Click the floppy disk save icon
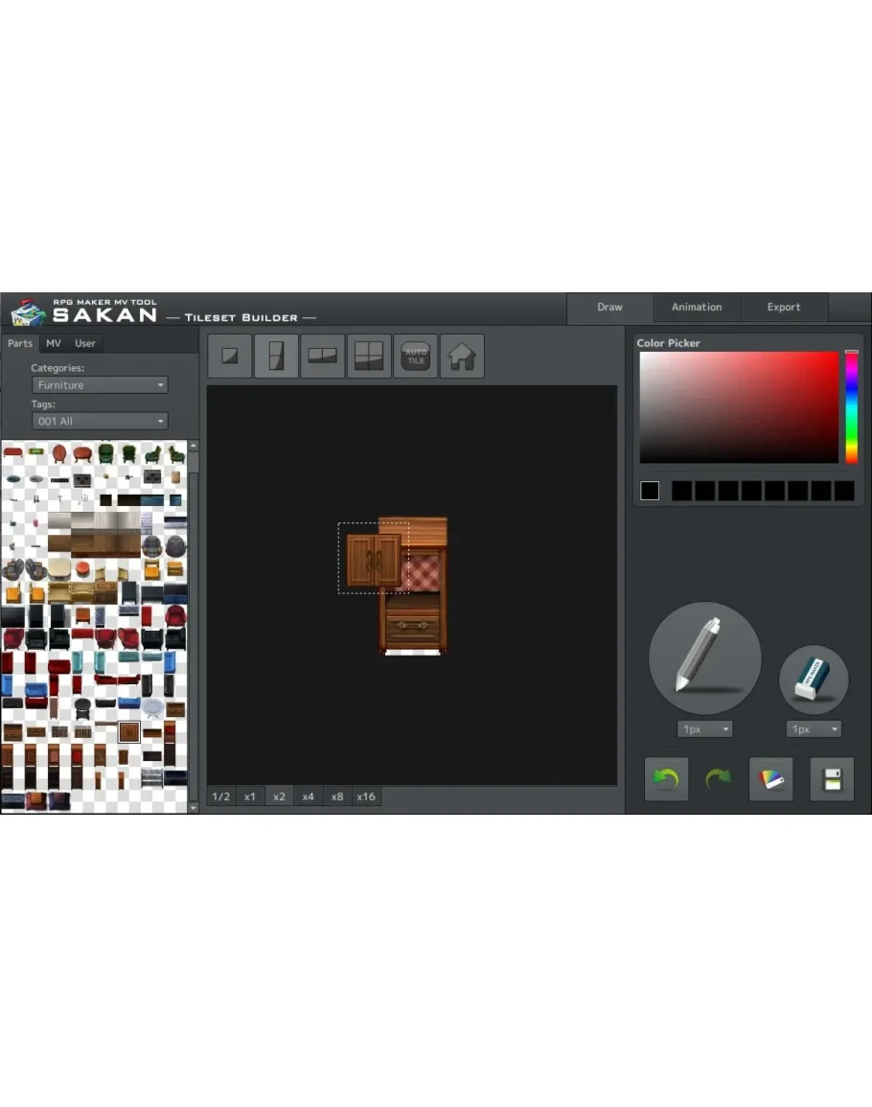872x1107 pixels. coord(831,778)
